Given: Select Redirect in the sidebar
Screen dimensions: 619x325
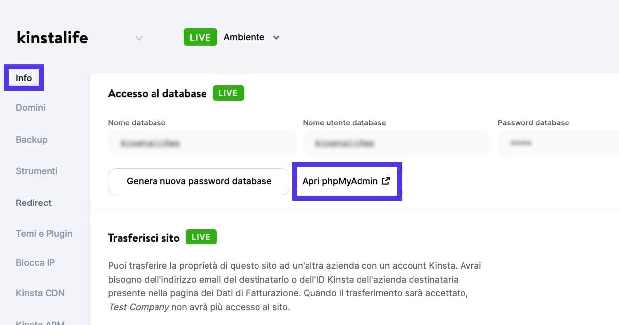Looking at the screenshot, I should (x=33, y=203).
